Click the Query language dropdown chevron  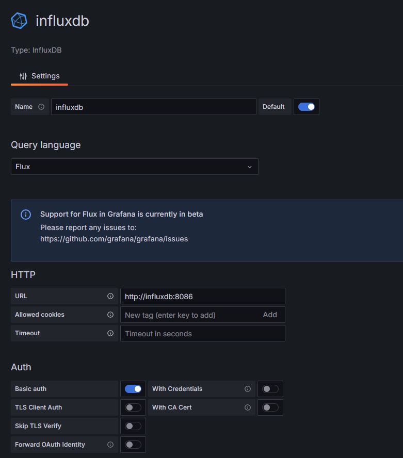pyautogui.click(x=250, y=167)
